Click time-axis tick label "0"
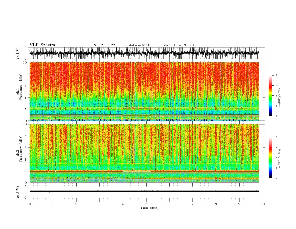Viewport: 296px width, 229px height. (x=30, y=204)
